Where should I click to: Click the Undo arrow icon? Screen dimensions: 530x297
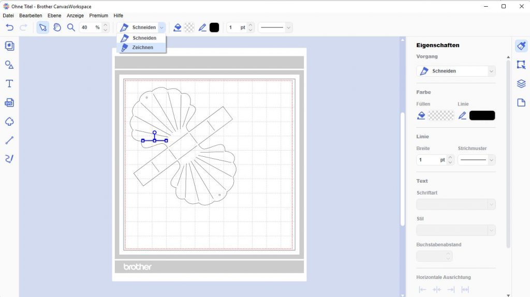pyautogui.click(x=10, y=27)
